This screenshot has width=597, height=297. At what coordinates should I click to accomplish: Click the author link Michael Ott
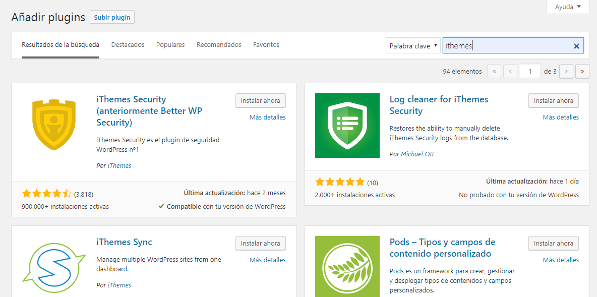[417, 154]
